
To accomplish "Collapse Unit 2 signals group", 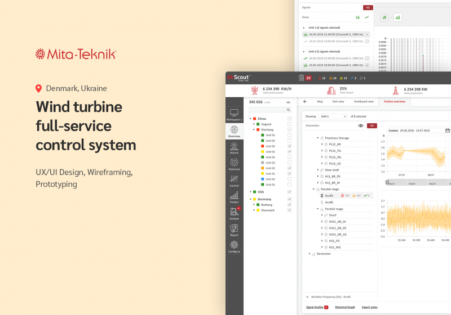I will click(304, 52).
